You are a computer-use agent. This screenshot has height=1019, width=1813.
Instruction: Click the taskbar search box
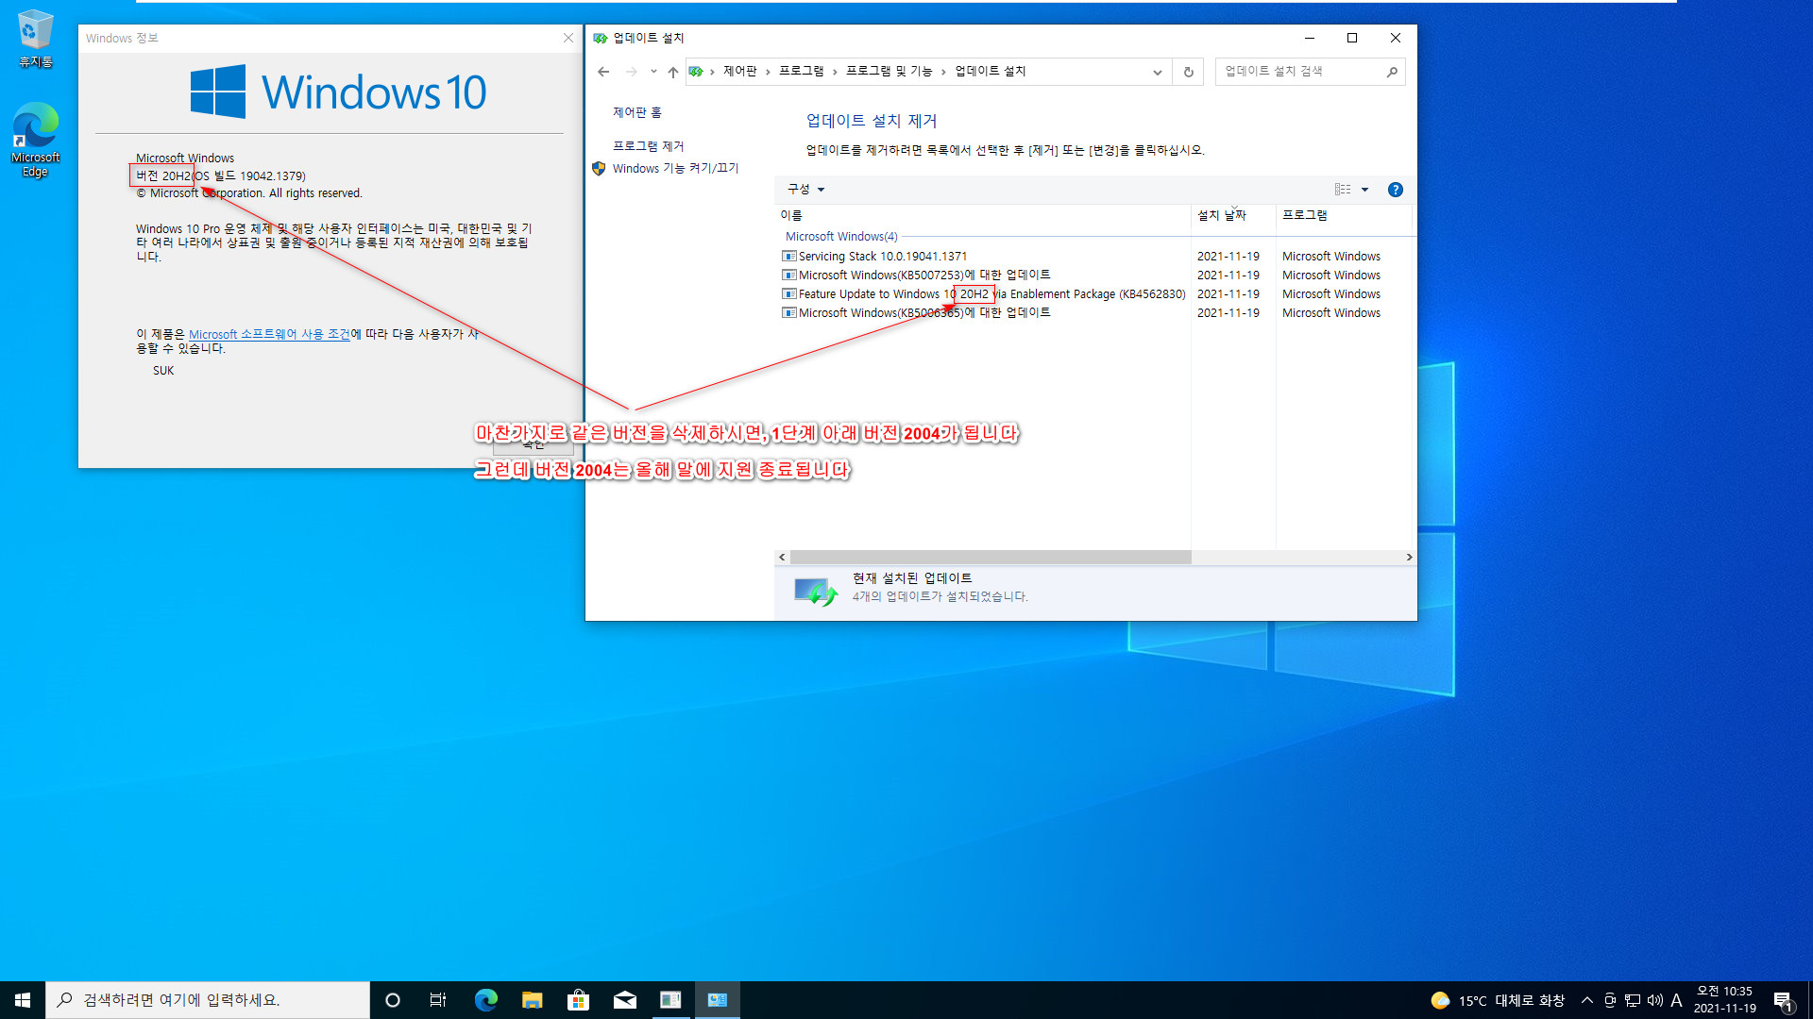pos(208,1000)
